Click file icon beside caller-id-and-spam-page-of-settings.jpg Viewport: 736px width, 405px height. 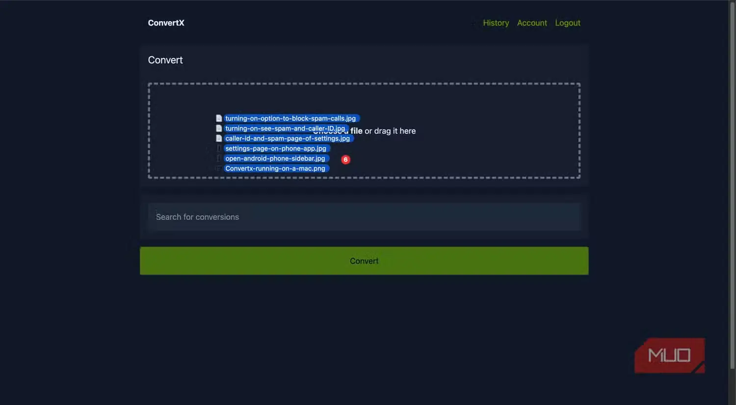tap(219, 138)
